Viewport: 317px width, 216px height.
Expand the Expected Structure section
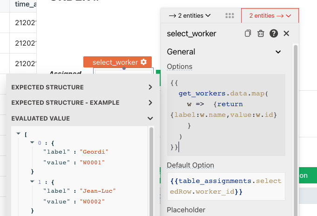tap(150, 87)
